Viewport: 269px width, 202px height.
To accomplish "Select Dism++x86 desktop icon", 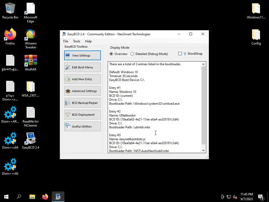I will tap(10, 167).
